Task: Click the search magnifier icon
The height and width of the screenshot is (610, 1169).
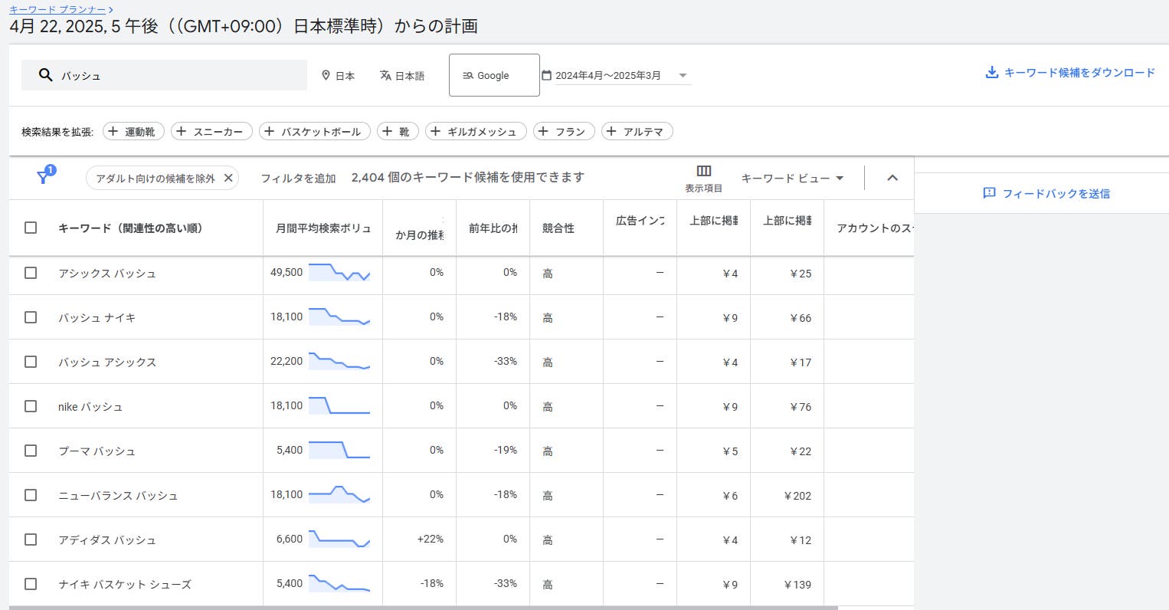Action: coord(46,75)
